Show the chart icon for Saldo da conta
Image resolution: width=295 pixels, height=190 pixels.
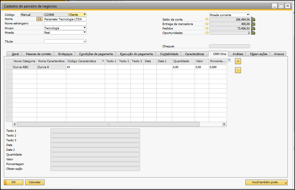(x=253, y=19)
